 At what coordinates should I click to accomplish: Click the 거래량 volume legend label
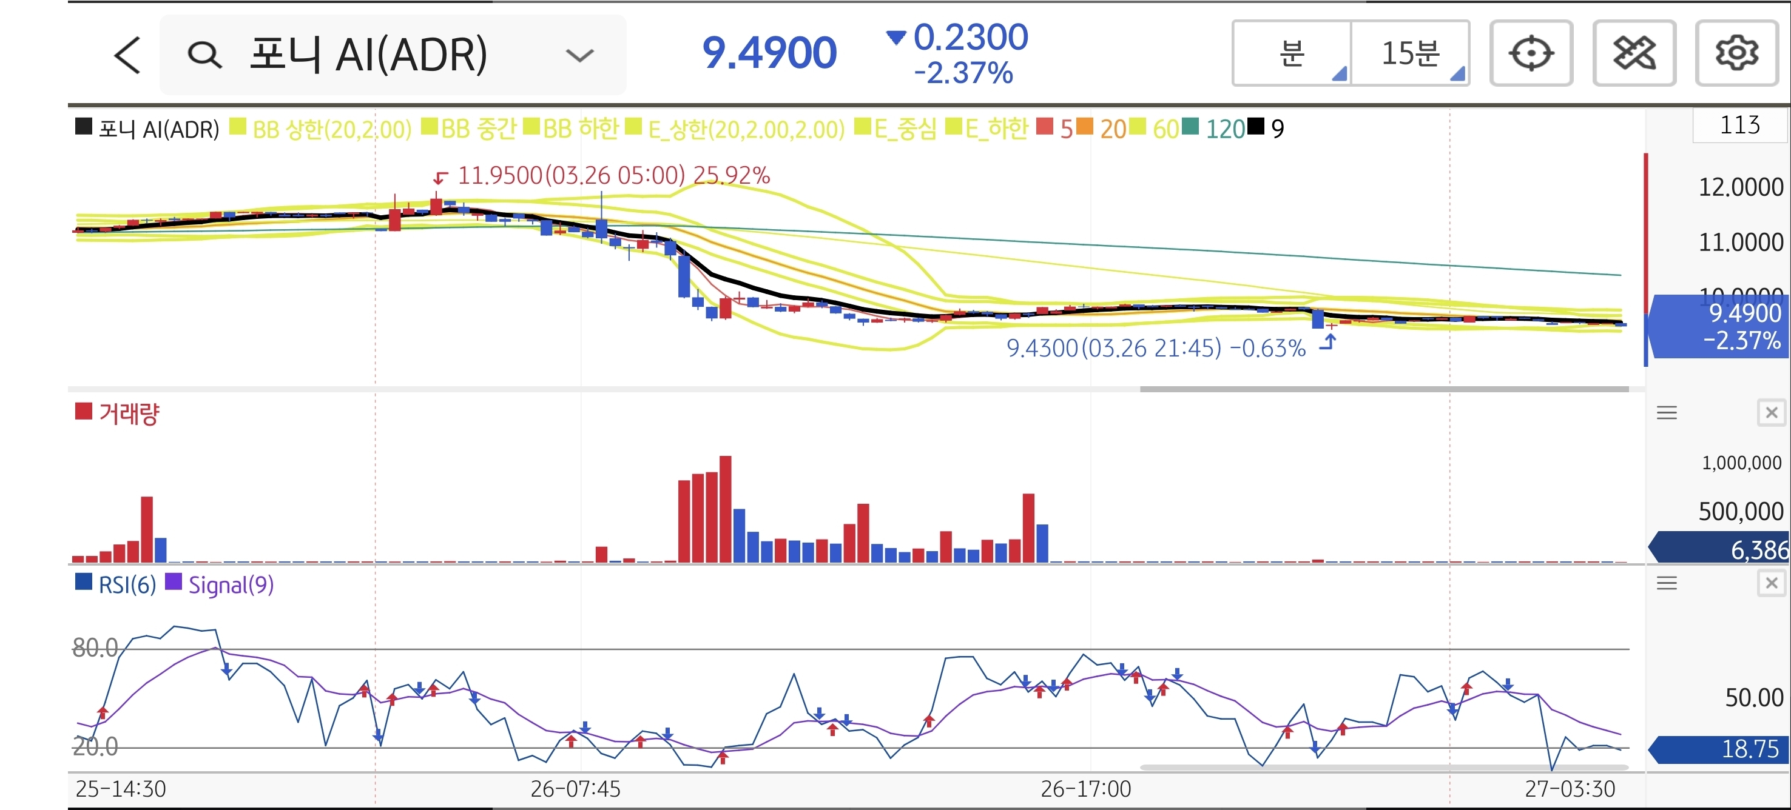(129, 413)
